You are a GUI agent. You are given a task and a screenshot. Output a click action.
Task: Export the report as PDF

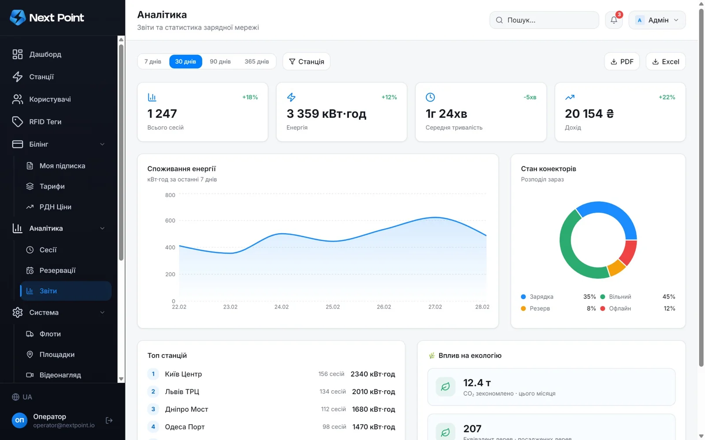click(x=622, y=62)
